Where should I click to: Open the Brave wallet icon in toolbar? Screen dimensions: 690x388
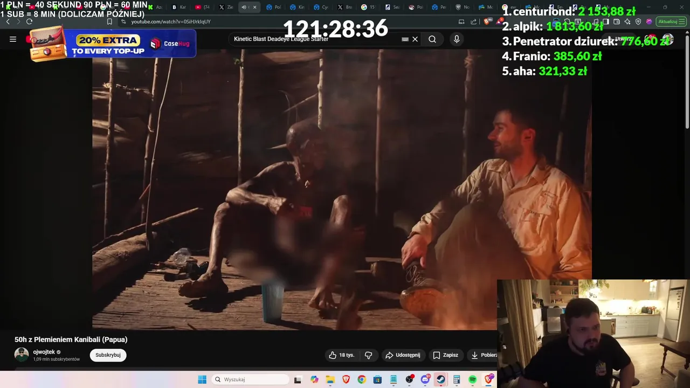coord(617,22)
